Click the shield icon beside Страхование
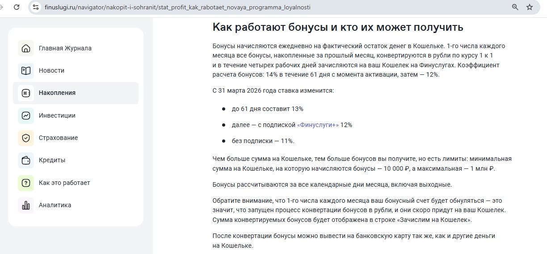Screen dimensions: 547x254 point(26,138)
